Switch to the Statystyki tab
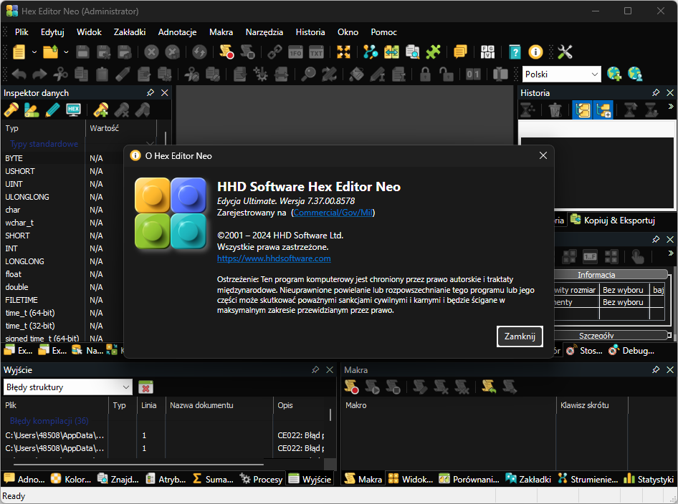 [648, 479]
